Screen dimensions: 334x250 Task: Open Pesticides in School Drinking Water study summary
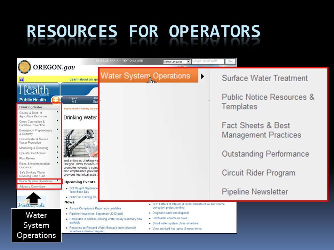click(106, 221)
